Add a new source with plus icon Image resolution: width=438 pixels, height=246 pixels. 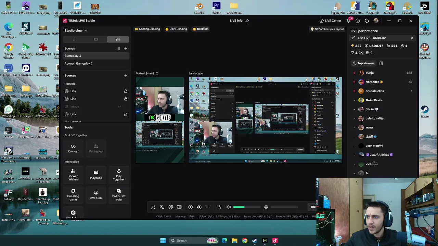(x=126, y=76)
